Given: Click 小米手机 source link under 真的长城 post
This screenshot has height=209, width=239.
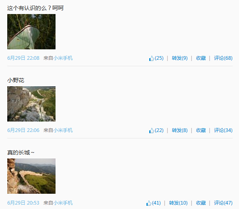Looking at the screenshot, I should pos(63,203).
